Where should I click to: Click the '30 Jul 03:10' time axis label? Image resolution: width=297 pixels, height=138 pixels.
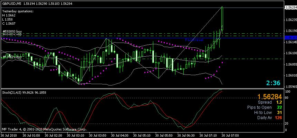point(75,135)
